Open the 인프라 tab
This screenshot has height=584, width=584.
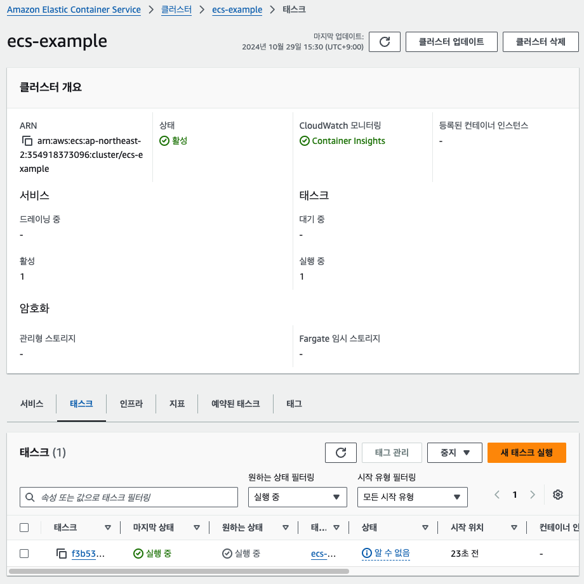(x=131, y=404)
